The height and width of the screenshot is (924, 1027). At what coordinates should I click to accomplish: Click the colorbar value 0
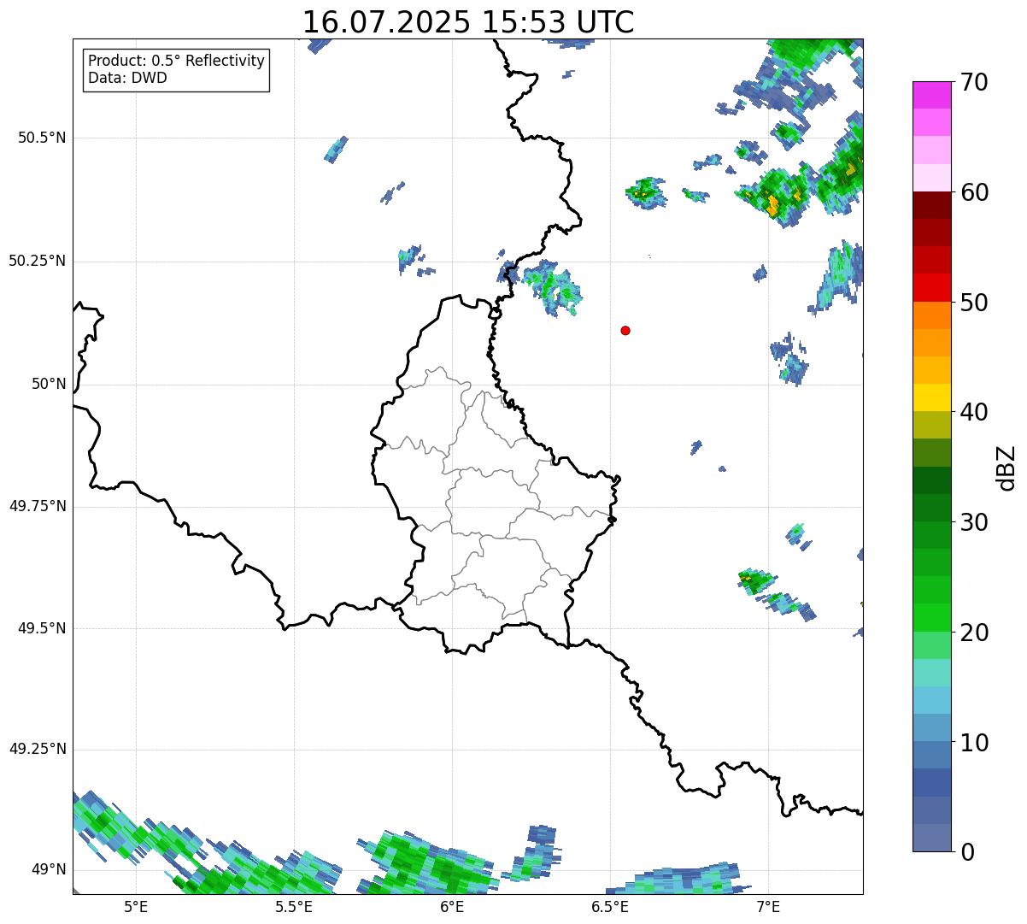pyautogui.click(x=967, y=852)
